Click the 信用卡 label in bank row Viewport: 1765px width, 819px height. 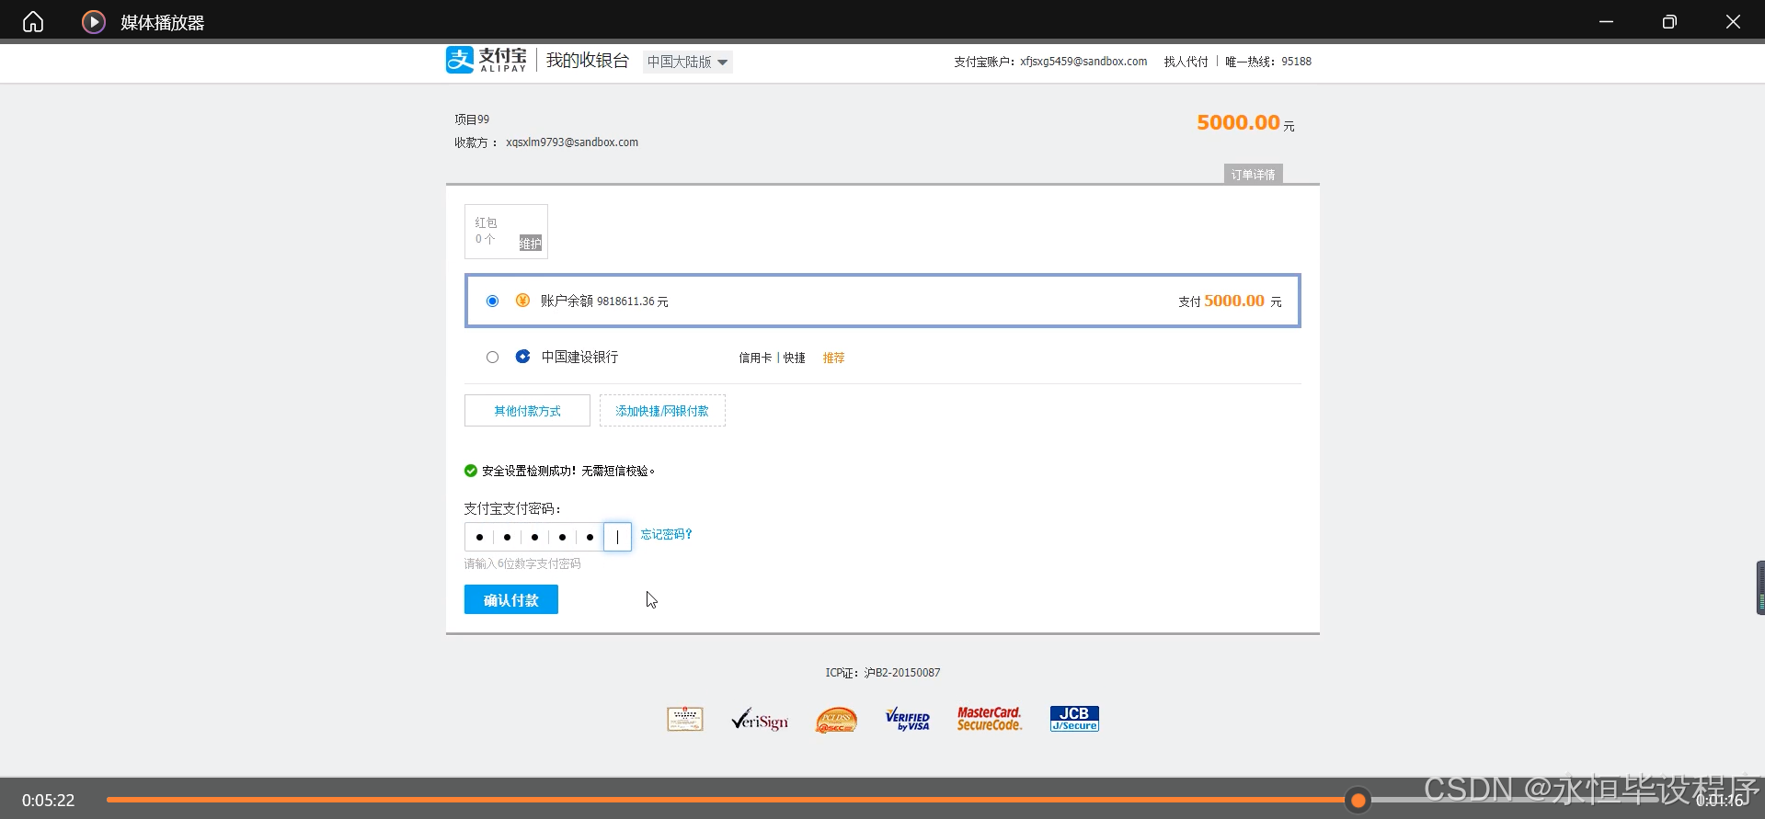755,358
